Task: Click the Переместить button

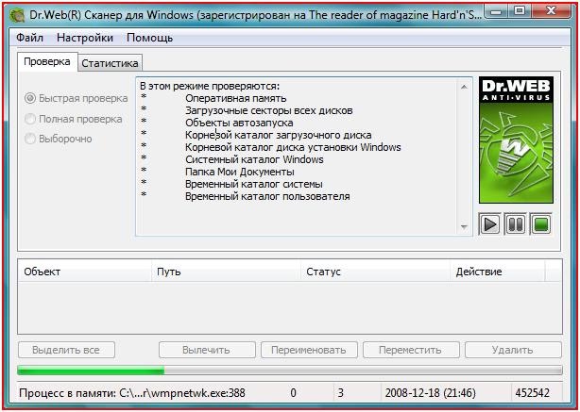Action: click(411, 350)
